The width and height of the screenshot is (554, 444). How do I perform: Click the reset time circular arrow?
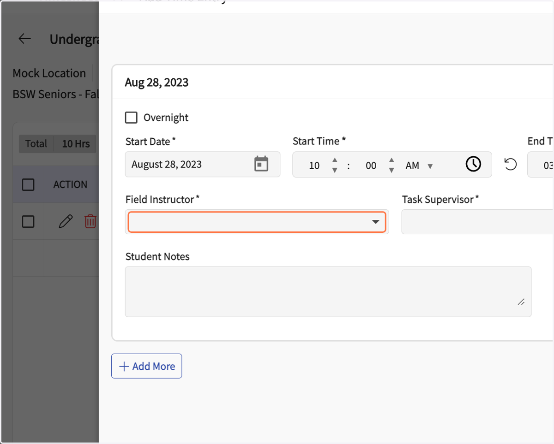[510, 164]
